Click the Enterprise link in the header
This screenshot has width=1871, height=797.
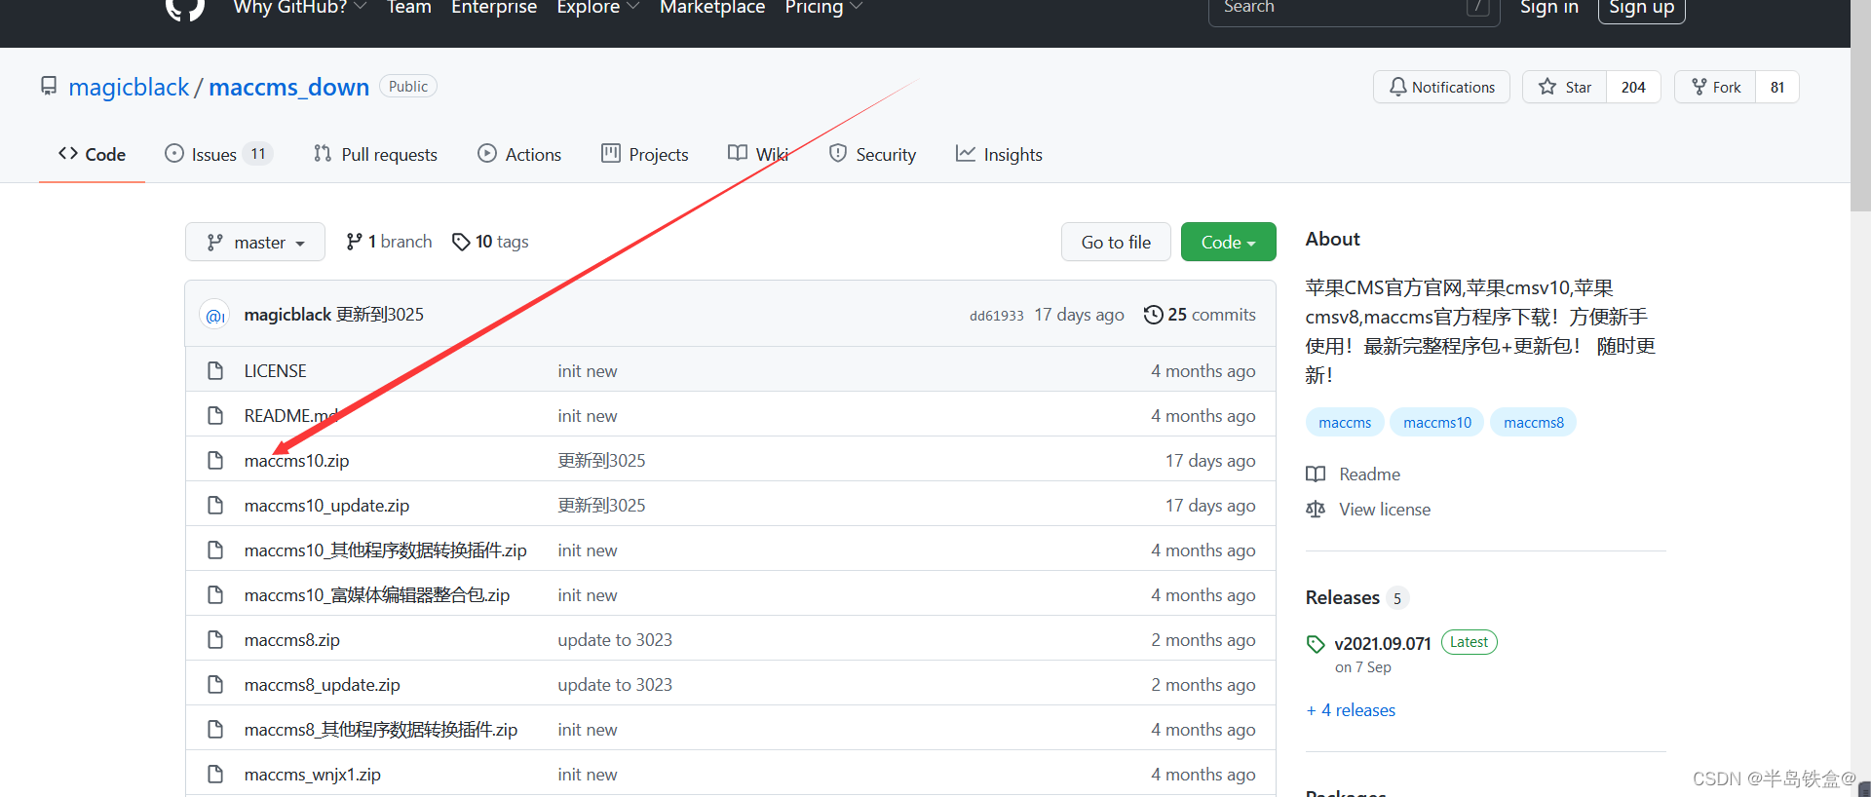(494, 8)
